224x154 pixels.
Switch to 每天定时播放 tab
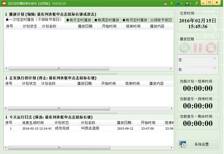click(79, 20)
